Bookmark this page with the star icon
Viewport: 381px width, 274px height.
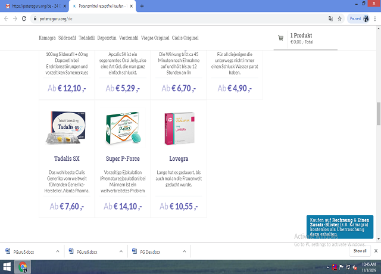click(339, 18)
